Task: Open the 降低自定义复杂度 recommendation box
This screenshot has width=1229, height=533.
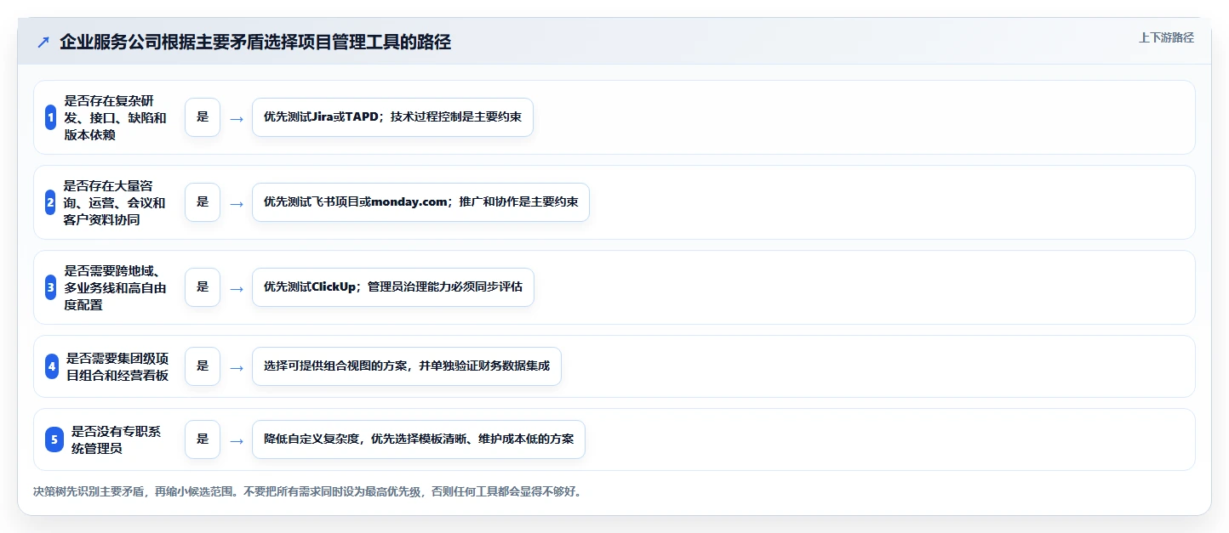Action: tap(419, 439)
